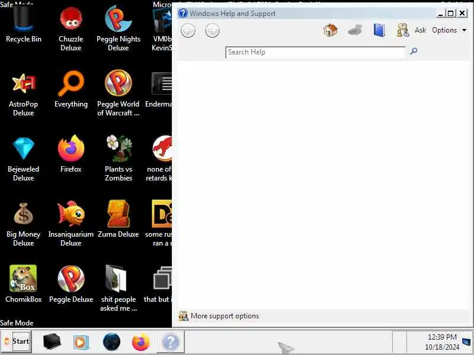Launch Windows Media Player from taskbar

(x=81, y=343)
